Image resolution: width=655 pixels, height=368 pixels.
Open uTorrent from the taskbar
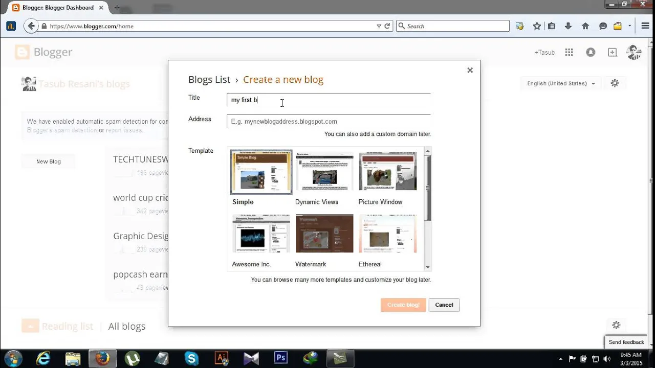[133, 358]
